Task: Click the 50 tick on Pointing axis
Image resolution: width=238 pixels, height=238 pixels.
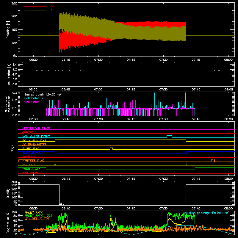Action: [15, 56]
